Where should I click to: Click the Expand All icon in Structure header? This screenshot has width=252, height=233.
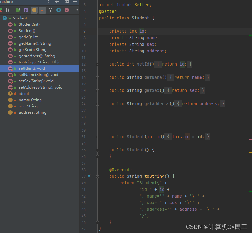point(49,2)
